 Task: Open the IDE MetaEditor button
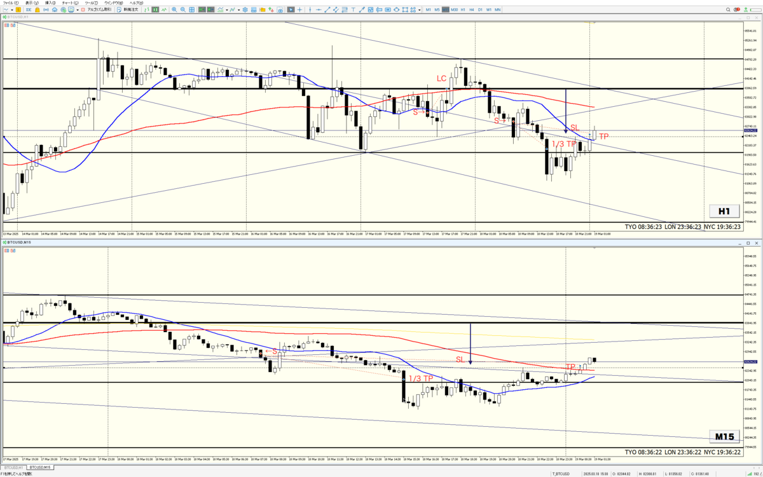coord(29,10)
